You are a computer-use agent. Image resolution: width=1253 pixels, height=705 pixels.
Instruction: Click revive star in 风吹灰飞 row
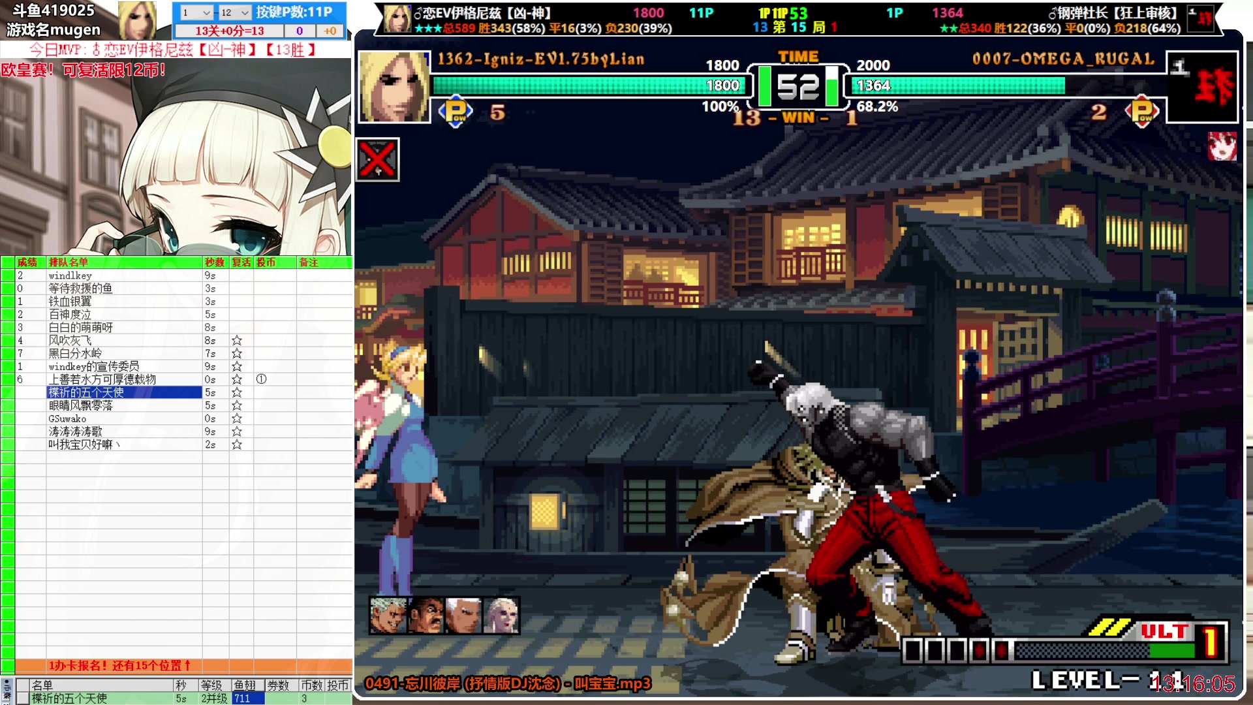tap(237, 341)
